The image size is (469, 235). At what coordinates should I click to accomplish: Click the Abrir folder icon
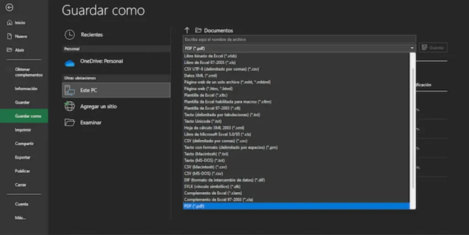pos(9,50)
